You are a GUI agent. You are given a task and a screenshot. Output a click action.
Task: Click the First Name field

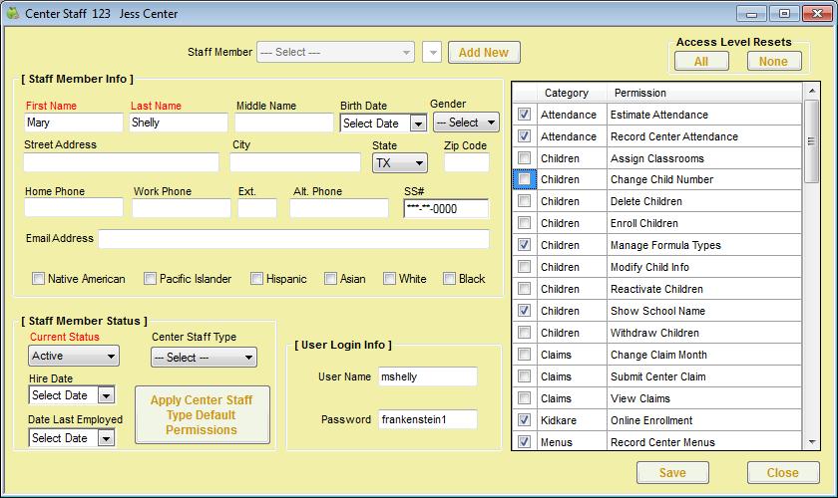point(73,123)
